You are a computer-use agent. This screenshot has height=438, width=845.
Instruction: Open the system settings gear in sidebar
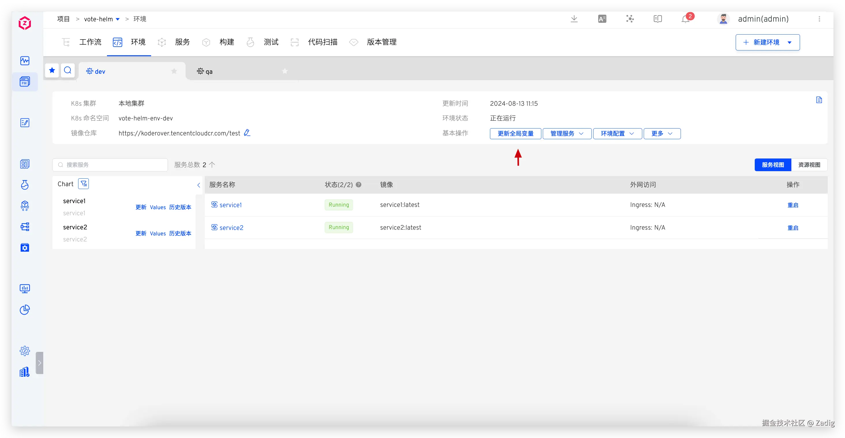(x=25, y=351)
